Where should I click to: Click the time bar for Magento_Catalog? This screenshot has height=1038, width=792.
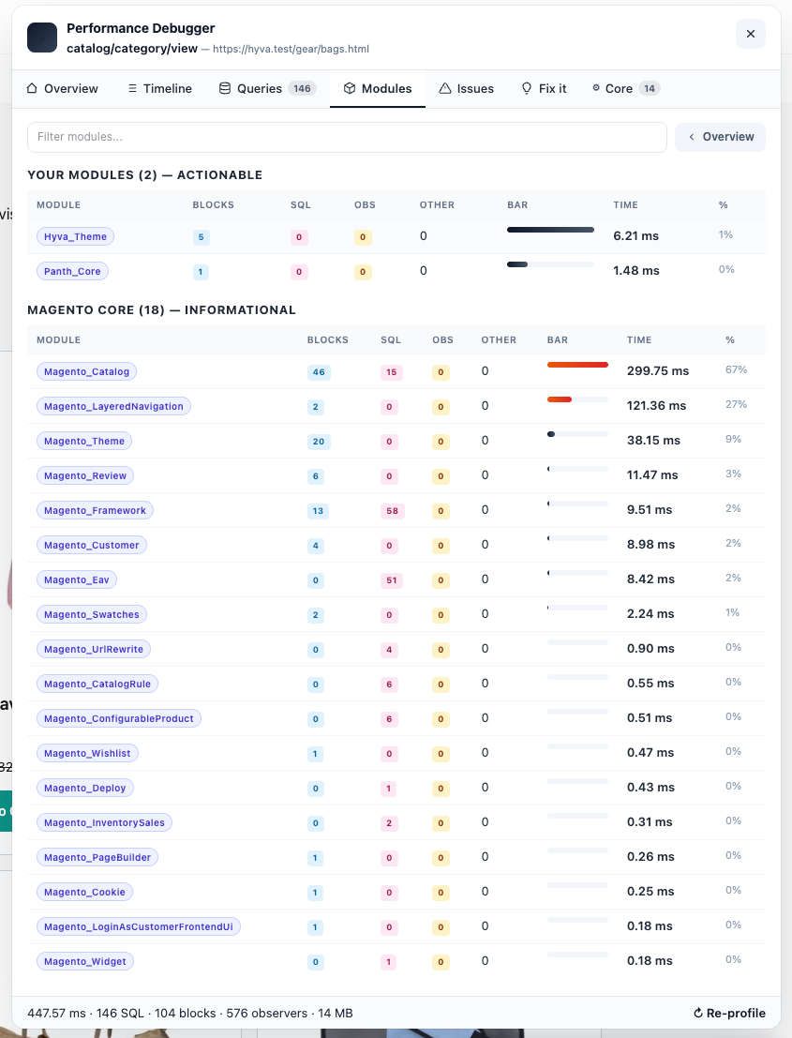point(577,365)
